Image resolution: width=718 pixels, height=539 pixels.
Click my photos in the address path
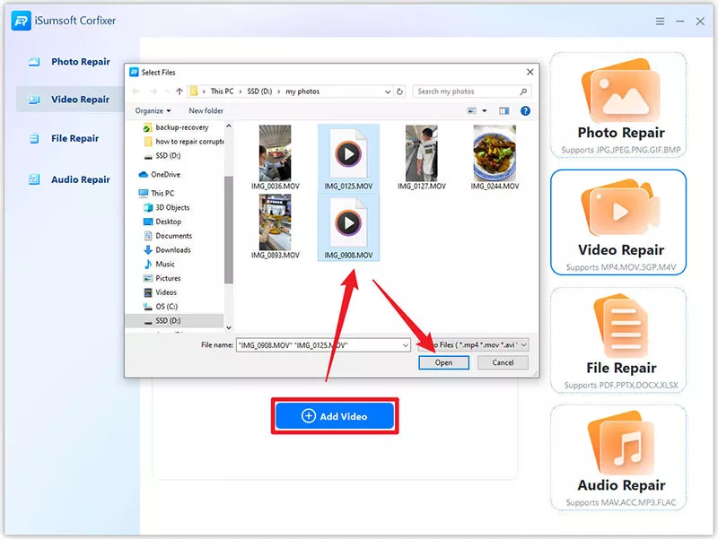coord(302,91)
